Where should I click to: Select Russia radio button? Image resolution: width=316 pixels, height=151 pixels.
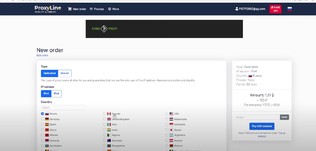coord(42,114)
